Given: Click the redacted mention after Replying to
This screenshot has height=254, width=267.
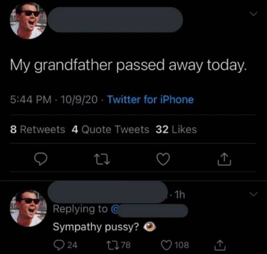Looking at the screenshot, I should [x=152, y=210].
